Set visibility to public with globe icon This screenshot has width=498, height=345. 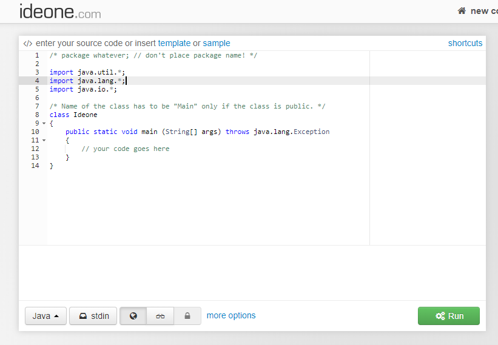(x=133, y=316)
